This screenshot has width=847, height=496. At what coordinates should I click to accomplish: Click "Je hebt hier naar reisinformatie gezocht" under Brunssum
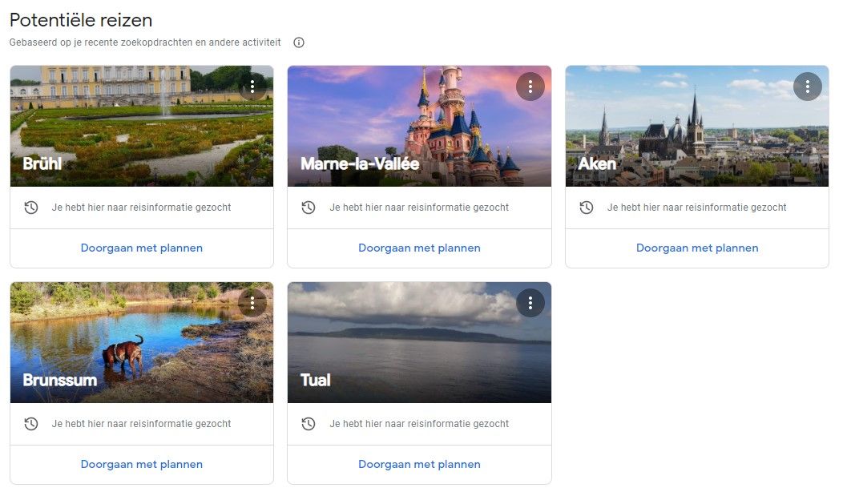[x=142, y=424]
